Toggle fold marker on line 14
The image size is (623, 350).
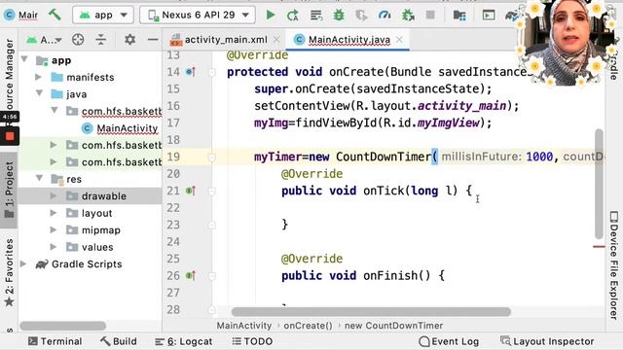pos(212,72)
